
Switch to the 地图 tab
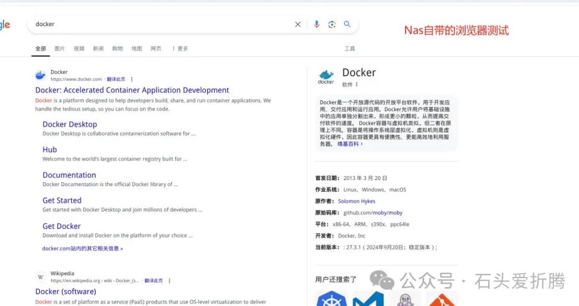137,48
